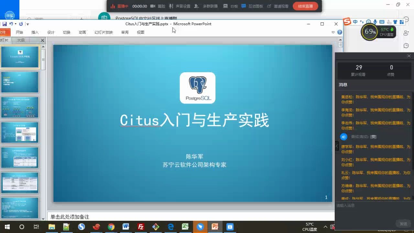
Task: Open the 幻灯片放映 slideshow ribbon tab
Action: 103,32
